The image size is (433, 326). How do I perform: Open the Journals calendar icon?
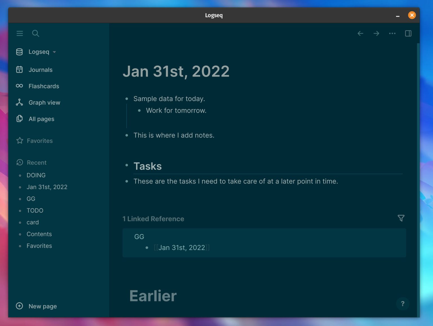click(x=19, y=69)
